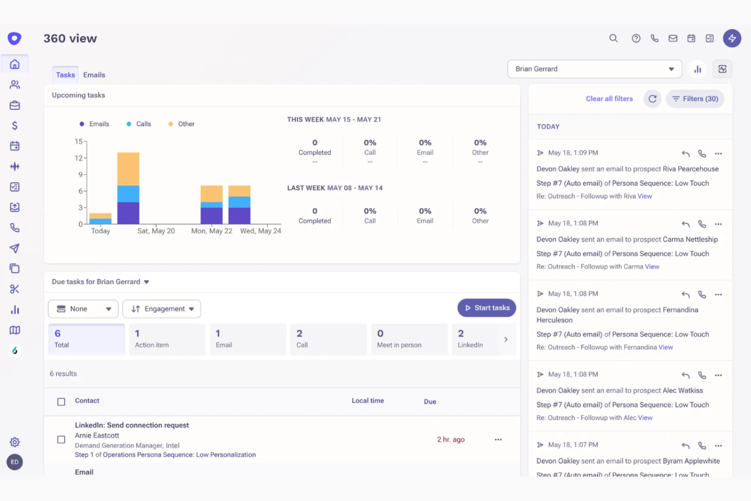751x501 pixels.
Task: Open the Brian Gerrard user dropdown
Action: [594, 69]
